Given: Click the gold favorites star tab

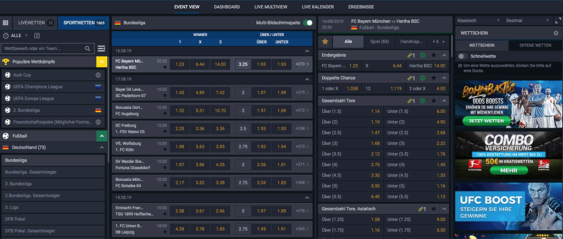Looking at the screenshot, I should point(325,42).
